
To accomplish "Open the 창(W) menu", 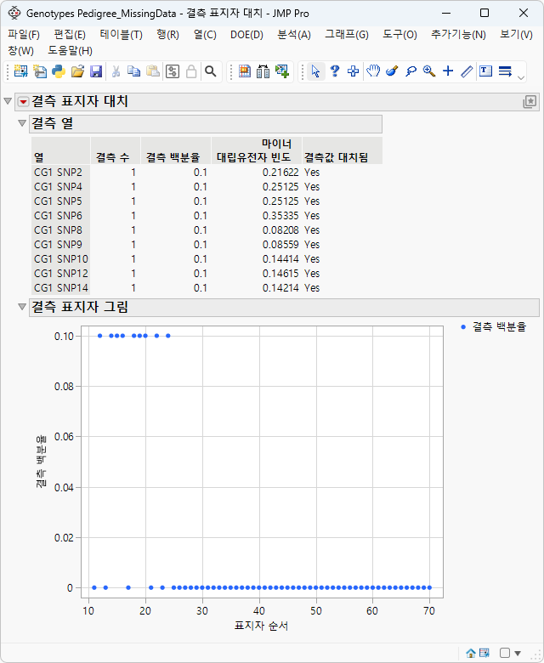I will 20,51.
